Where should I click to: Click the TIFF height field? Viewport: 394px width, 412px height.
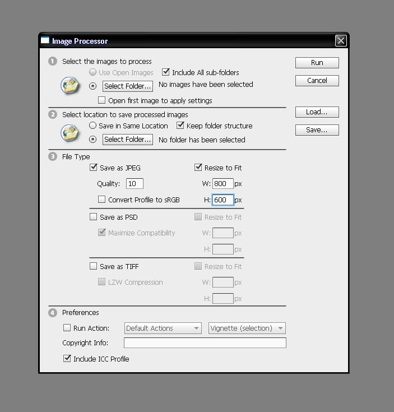pos(223,299)
